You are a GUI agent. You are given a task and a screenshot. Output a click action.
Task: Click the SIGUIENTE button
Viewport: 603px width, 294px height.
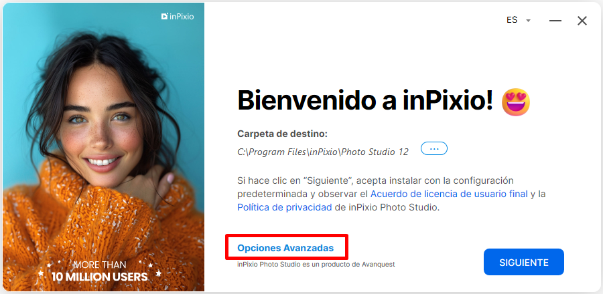[x=524, y=262]
